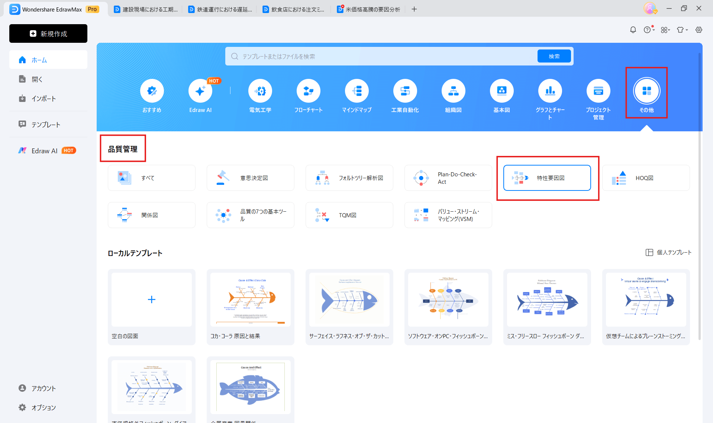The image size is (713, 423).
Task: Select the プロジェクト管理 category icon
Action: click(x=598, y=91)
